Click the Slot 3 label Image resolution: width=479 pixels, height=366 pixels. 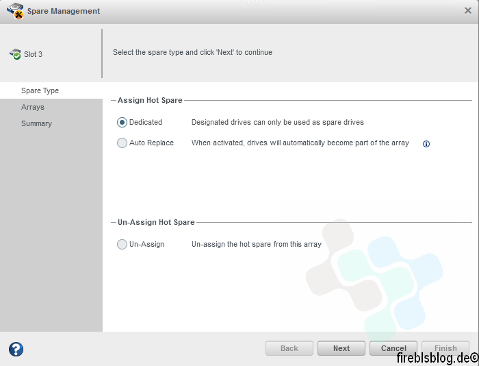pyautogui.click(x=33, y=54)
